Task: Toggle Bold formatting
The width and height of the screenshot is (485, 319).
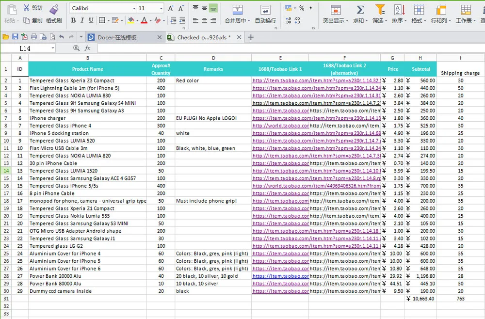Action: (73, 20)
